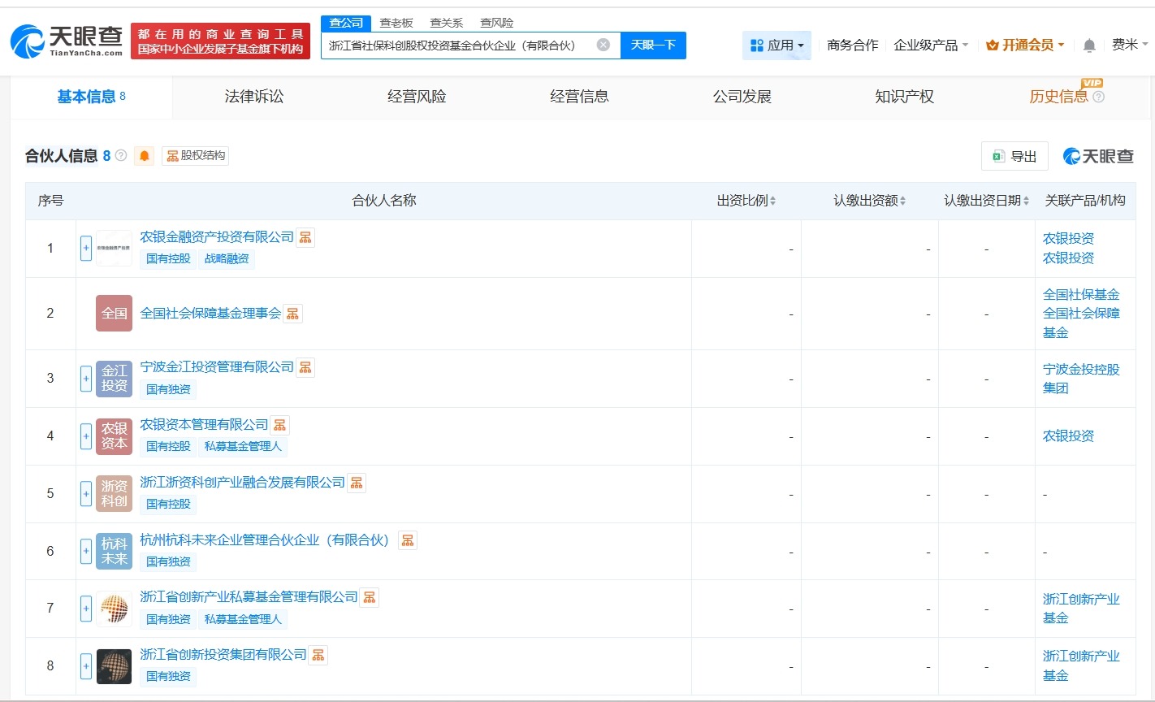This screenshot has width=1155, height=702.
Task: Click inside the company search input field
Action: tap(455, 45)
